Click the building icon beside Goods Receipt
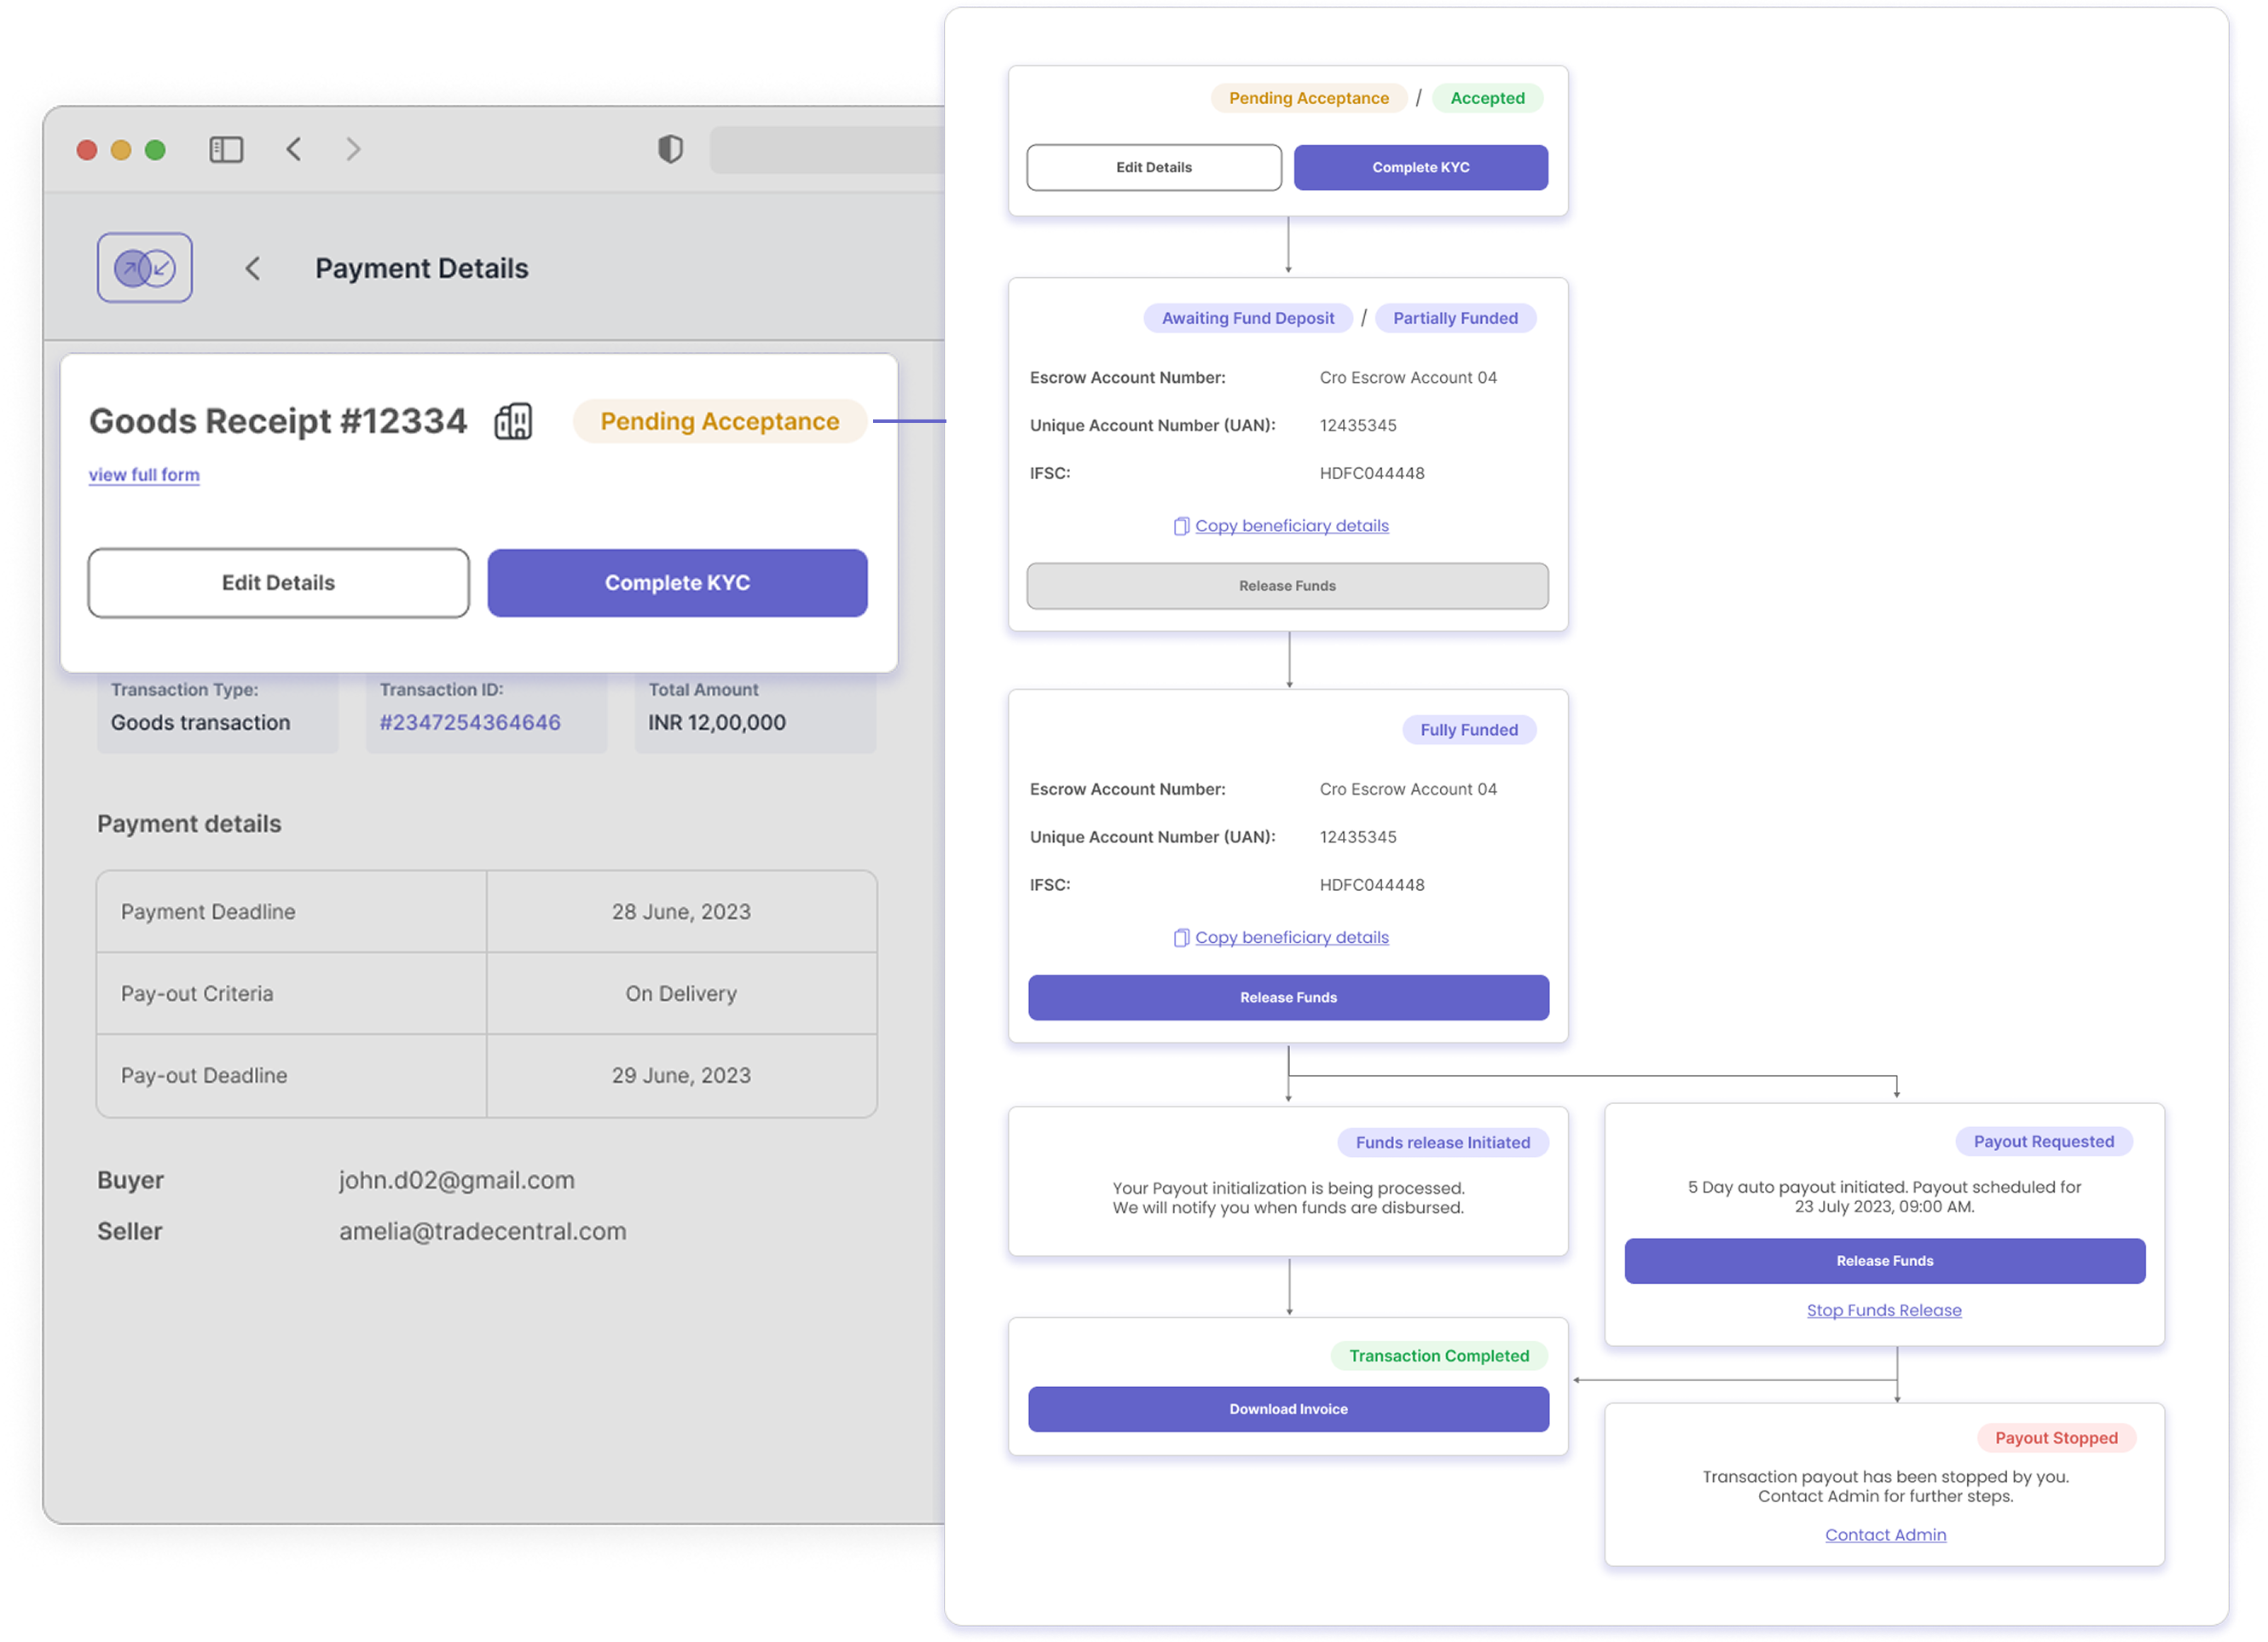2268x1642 pixels. point(513,421)
